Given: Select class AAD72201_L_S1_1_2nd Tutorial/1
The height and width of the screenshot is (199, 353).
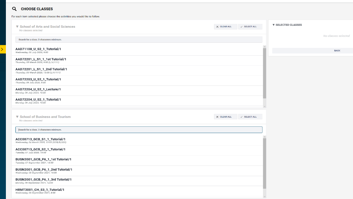Looking at the screenshot, I should 137,71.
